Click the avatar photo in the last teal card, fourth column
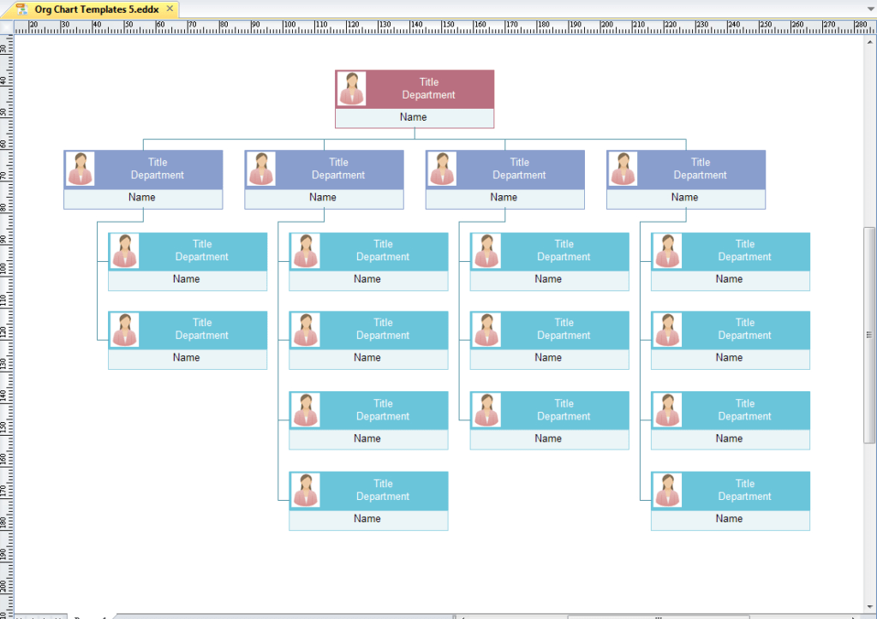Screen dimensions: 877x619 pyautogui.click(x=667, y=490)
